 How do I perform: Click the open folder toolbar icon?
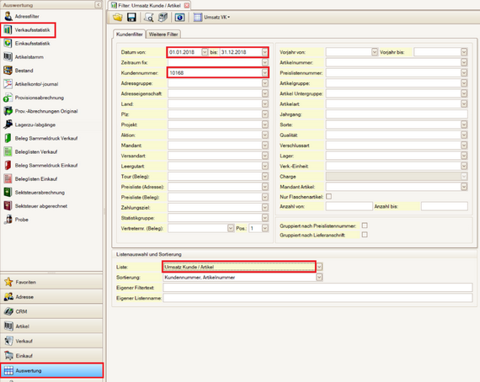pyautogui.click(x=118, y=18)
